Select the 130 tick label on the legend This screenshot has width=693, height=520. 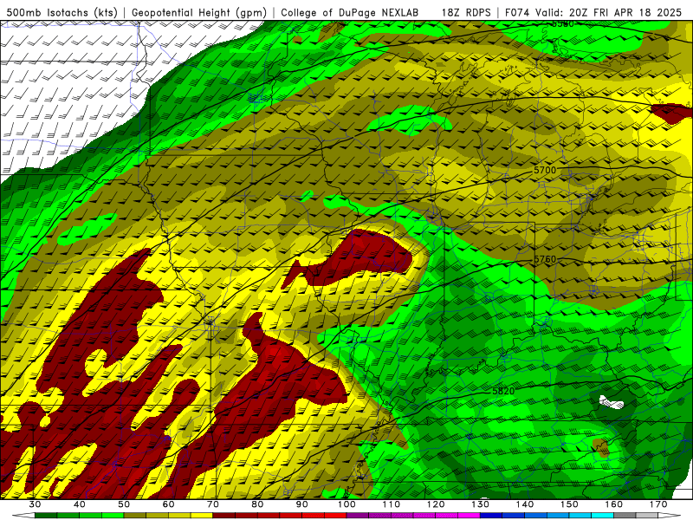click(481, 504)
